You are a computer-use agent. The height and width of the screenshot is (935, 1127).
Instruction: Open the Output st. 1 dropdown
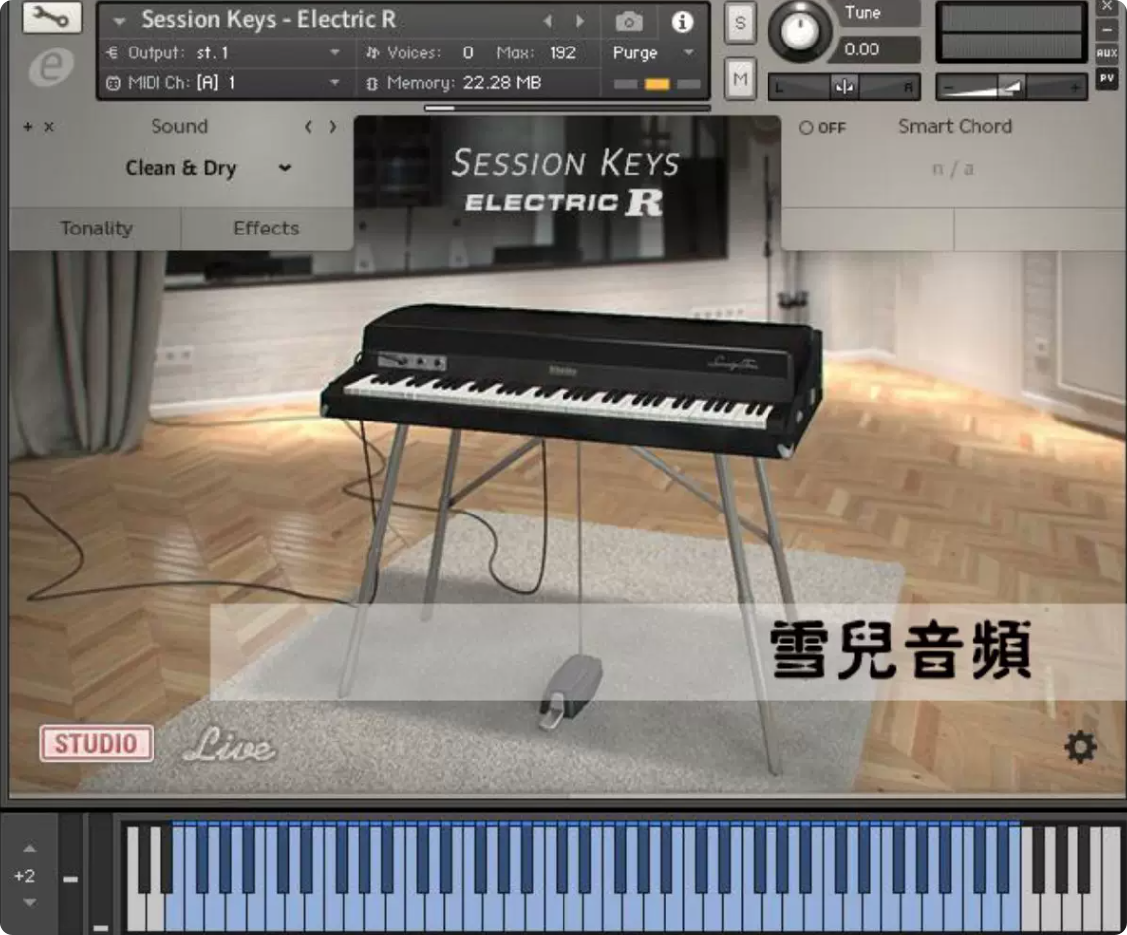[x=334, y=52]
